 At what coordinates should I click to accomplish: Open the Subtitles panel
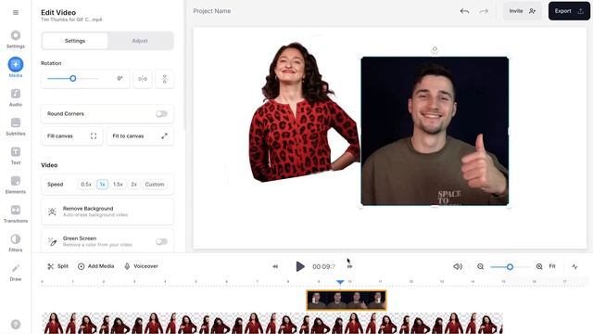tap(16, 126)
